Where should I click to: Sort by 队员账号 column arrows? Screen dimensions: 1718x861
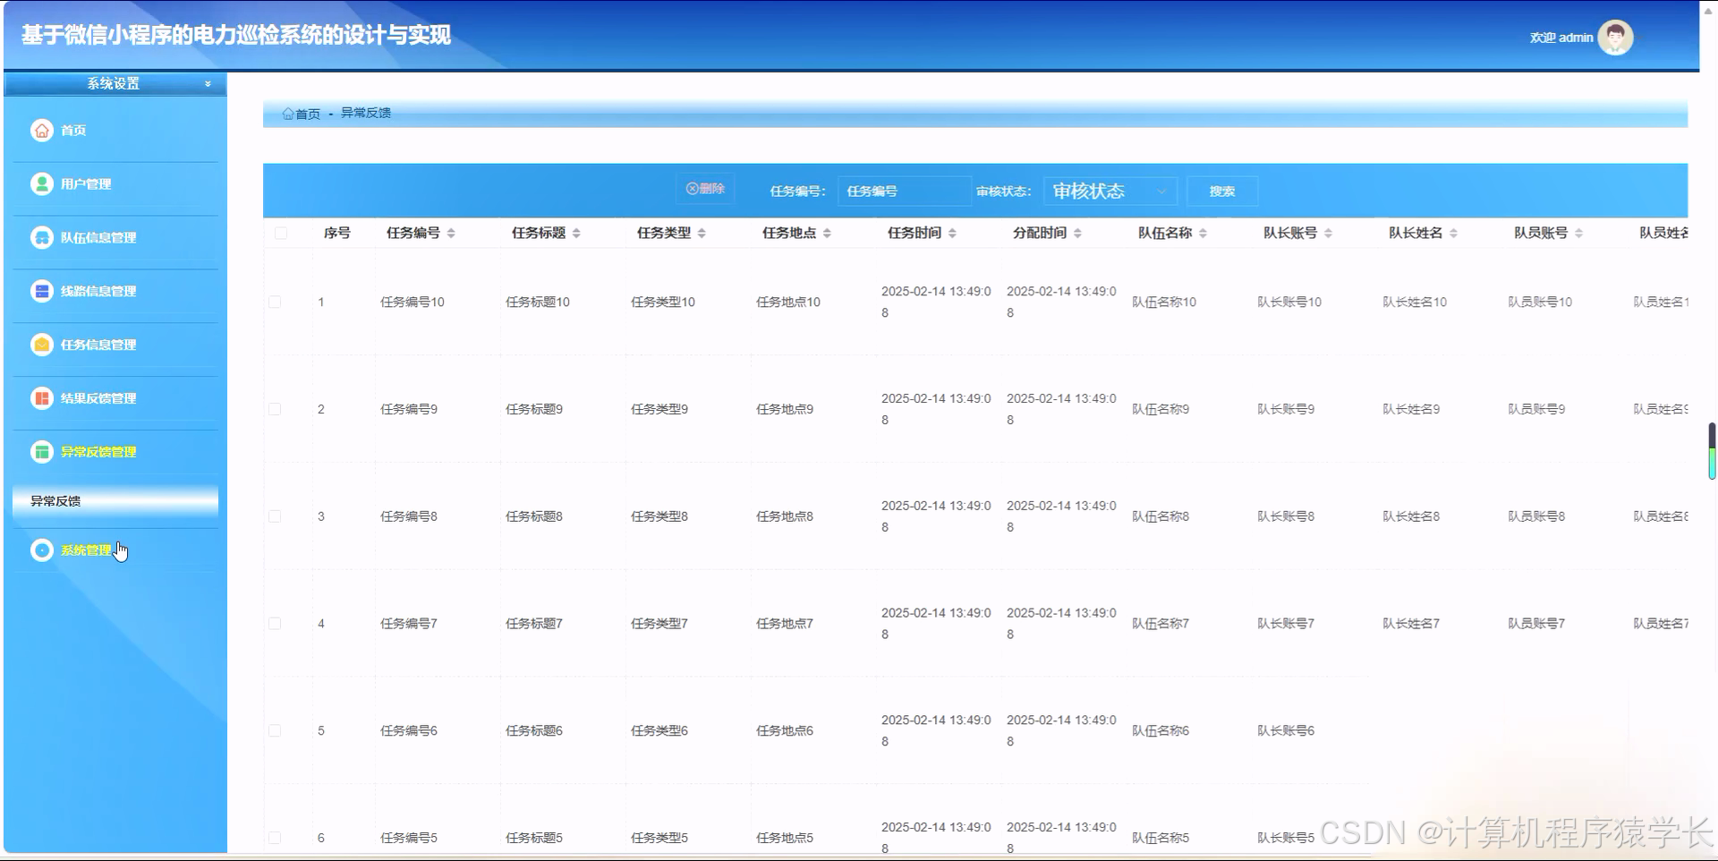(1578, 233)
